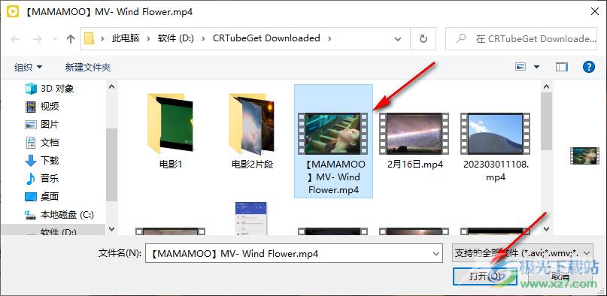
Task: Click 此电脑 in the address path
Action: pyautogui.click(x=126, y=38)
